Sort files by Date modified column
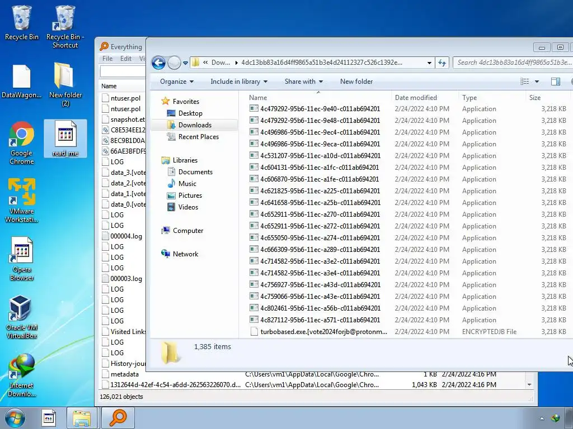Screen dimensions: 573x429 tap(425, 97)
